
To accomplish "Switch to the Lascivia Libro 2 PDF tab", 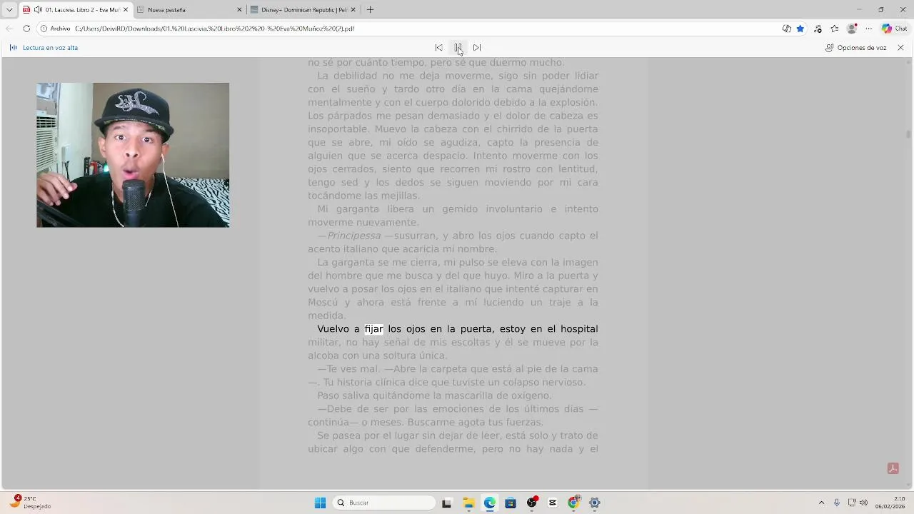I will 75,9.
